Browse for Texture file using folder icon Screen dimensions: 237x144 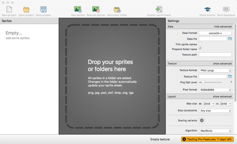coord(230,76)
